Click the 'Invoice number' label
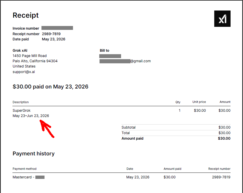 click(x=26, y=28)
